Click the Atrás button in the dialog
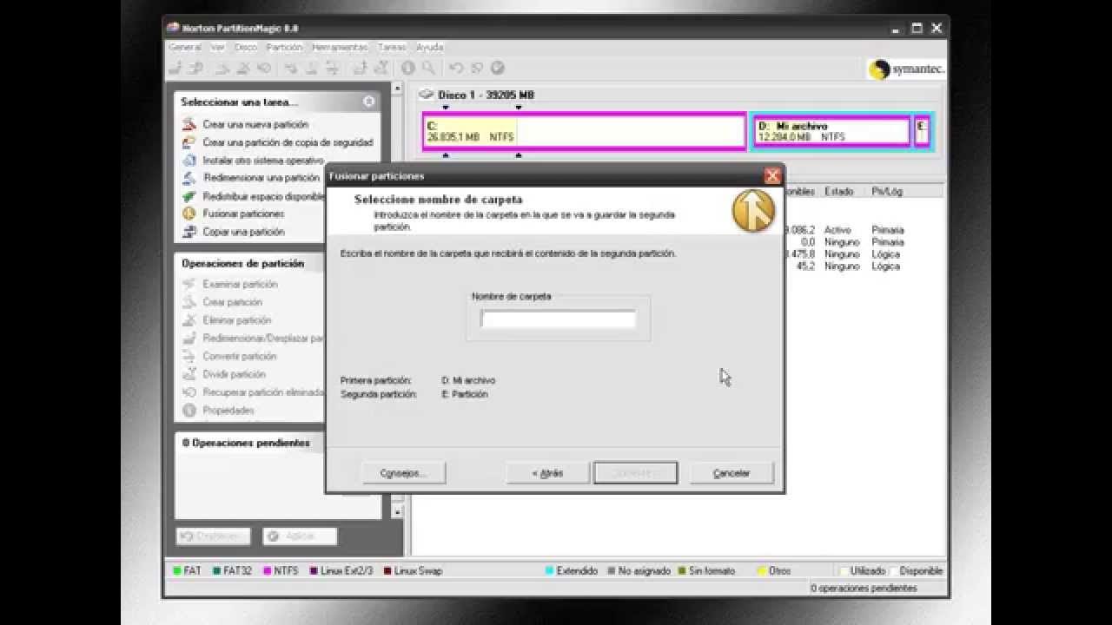Viewport: 1112px width, 625px height. click(x=547, y=473)
